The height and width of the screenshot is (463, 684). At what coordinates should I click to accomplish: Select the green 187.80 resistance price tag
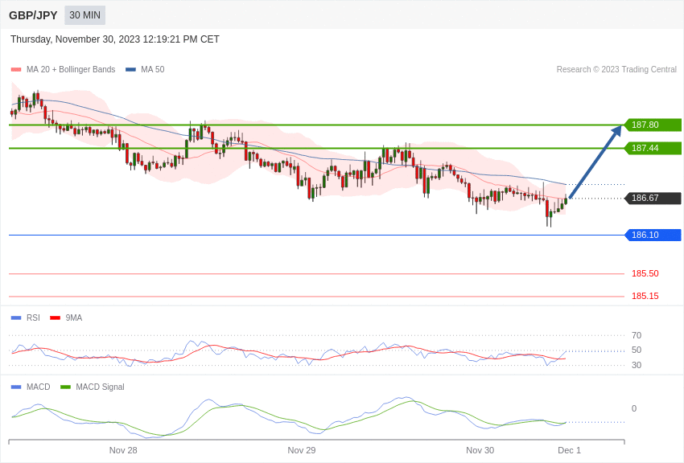(x=653, y=125)
